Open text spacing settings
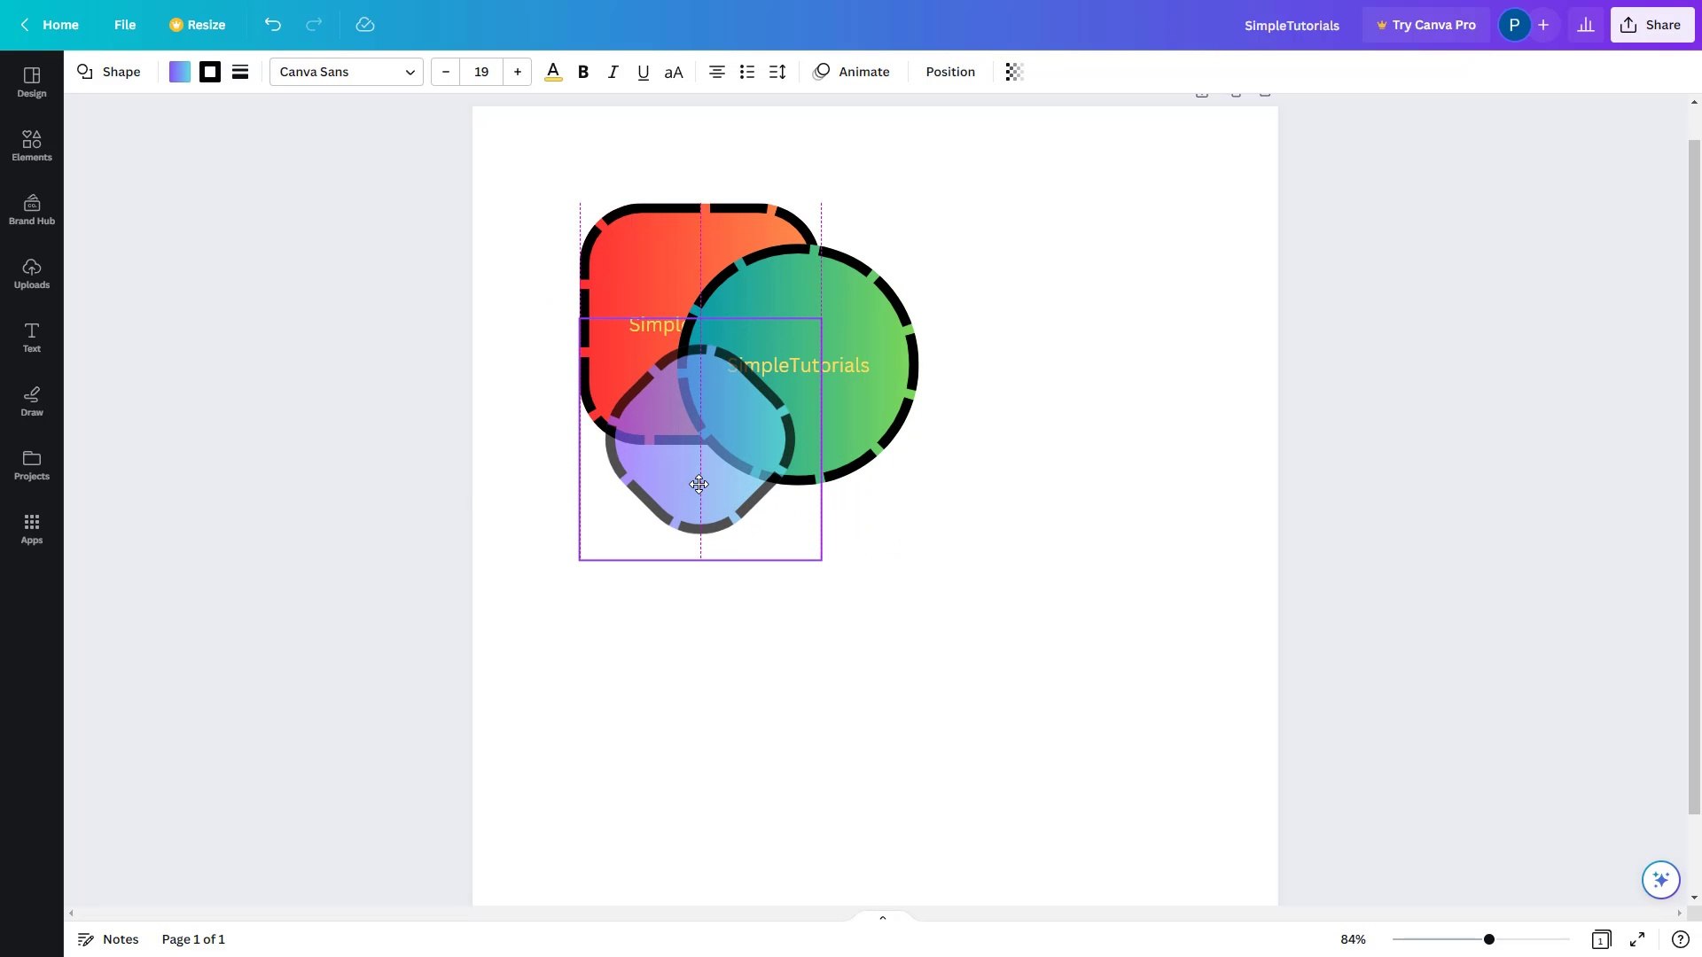The image size is (1702, 957). coord(777,72)
